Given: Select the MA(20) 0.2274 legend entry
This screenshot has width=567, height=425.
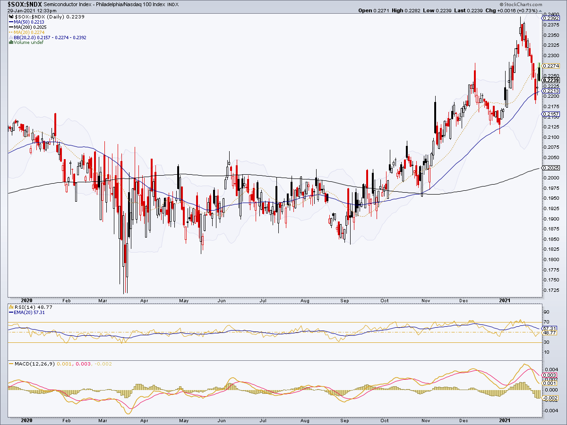Looking at the screenshot, I should click(x=29, y=32).
